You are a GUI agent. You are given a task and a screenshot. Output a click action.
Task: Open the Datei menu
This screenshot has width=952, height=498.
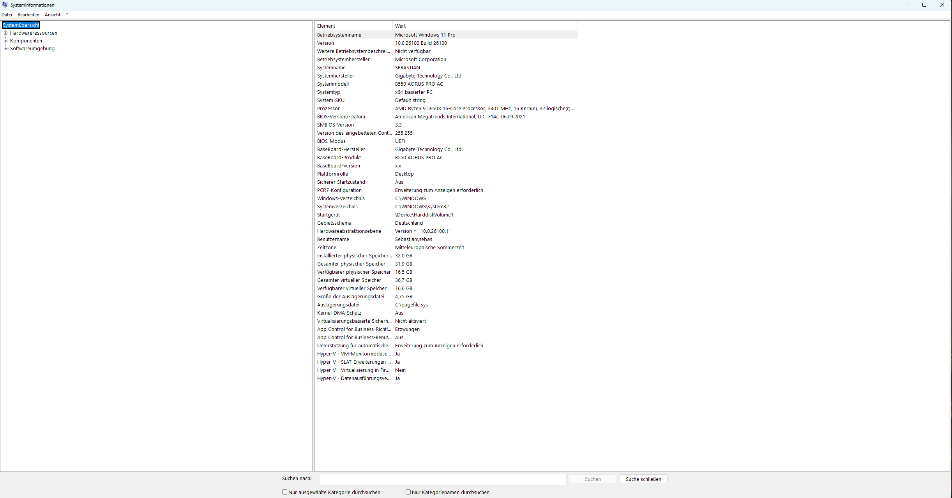tap(7, 15)
